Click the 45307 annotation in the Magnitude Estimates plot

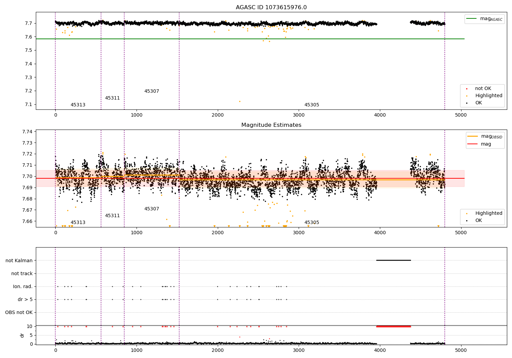point(152,209)
